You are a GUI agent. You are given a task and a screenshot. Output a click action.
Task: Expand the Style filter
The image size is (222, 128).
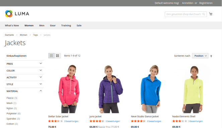click(x=24, y=84)
